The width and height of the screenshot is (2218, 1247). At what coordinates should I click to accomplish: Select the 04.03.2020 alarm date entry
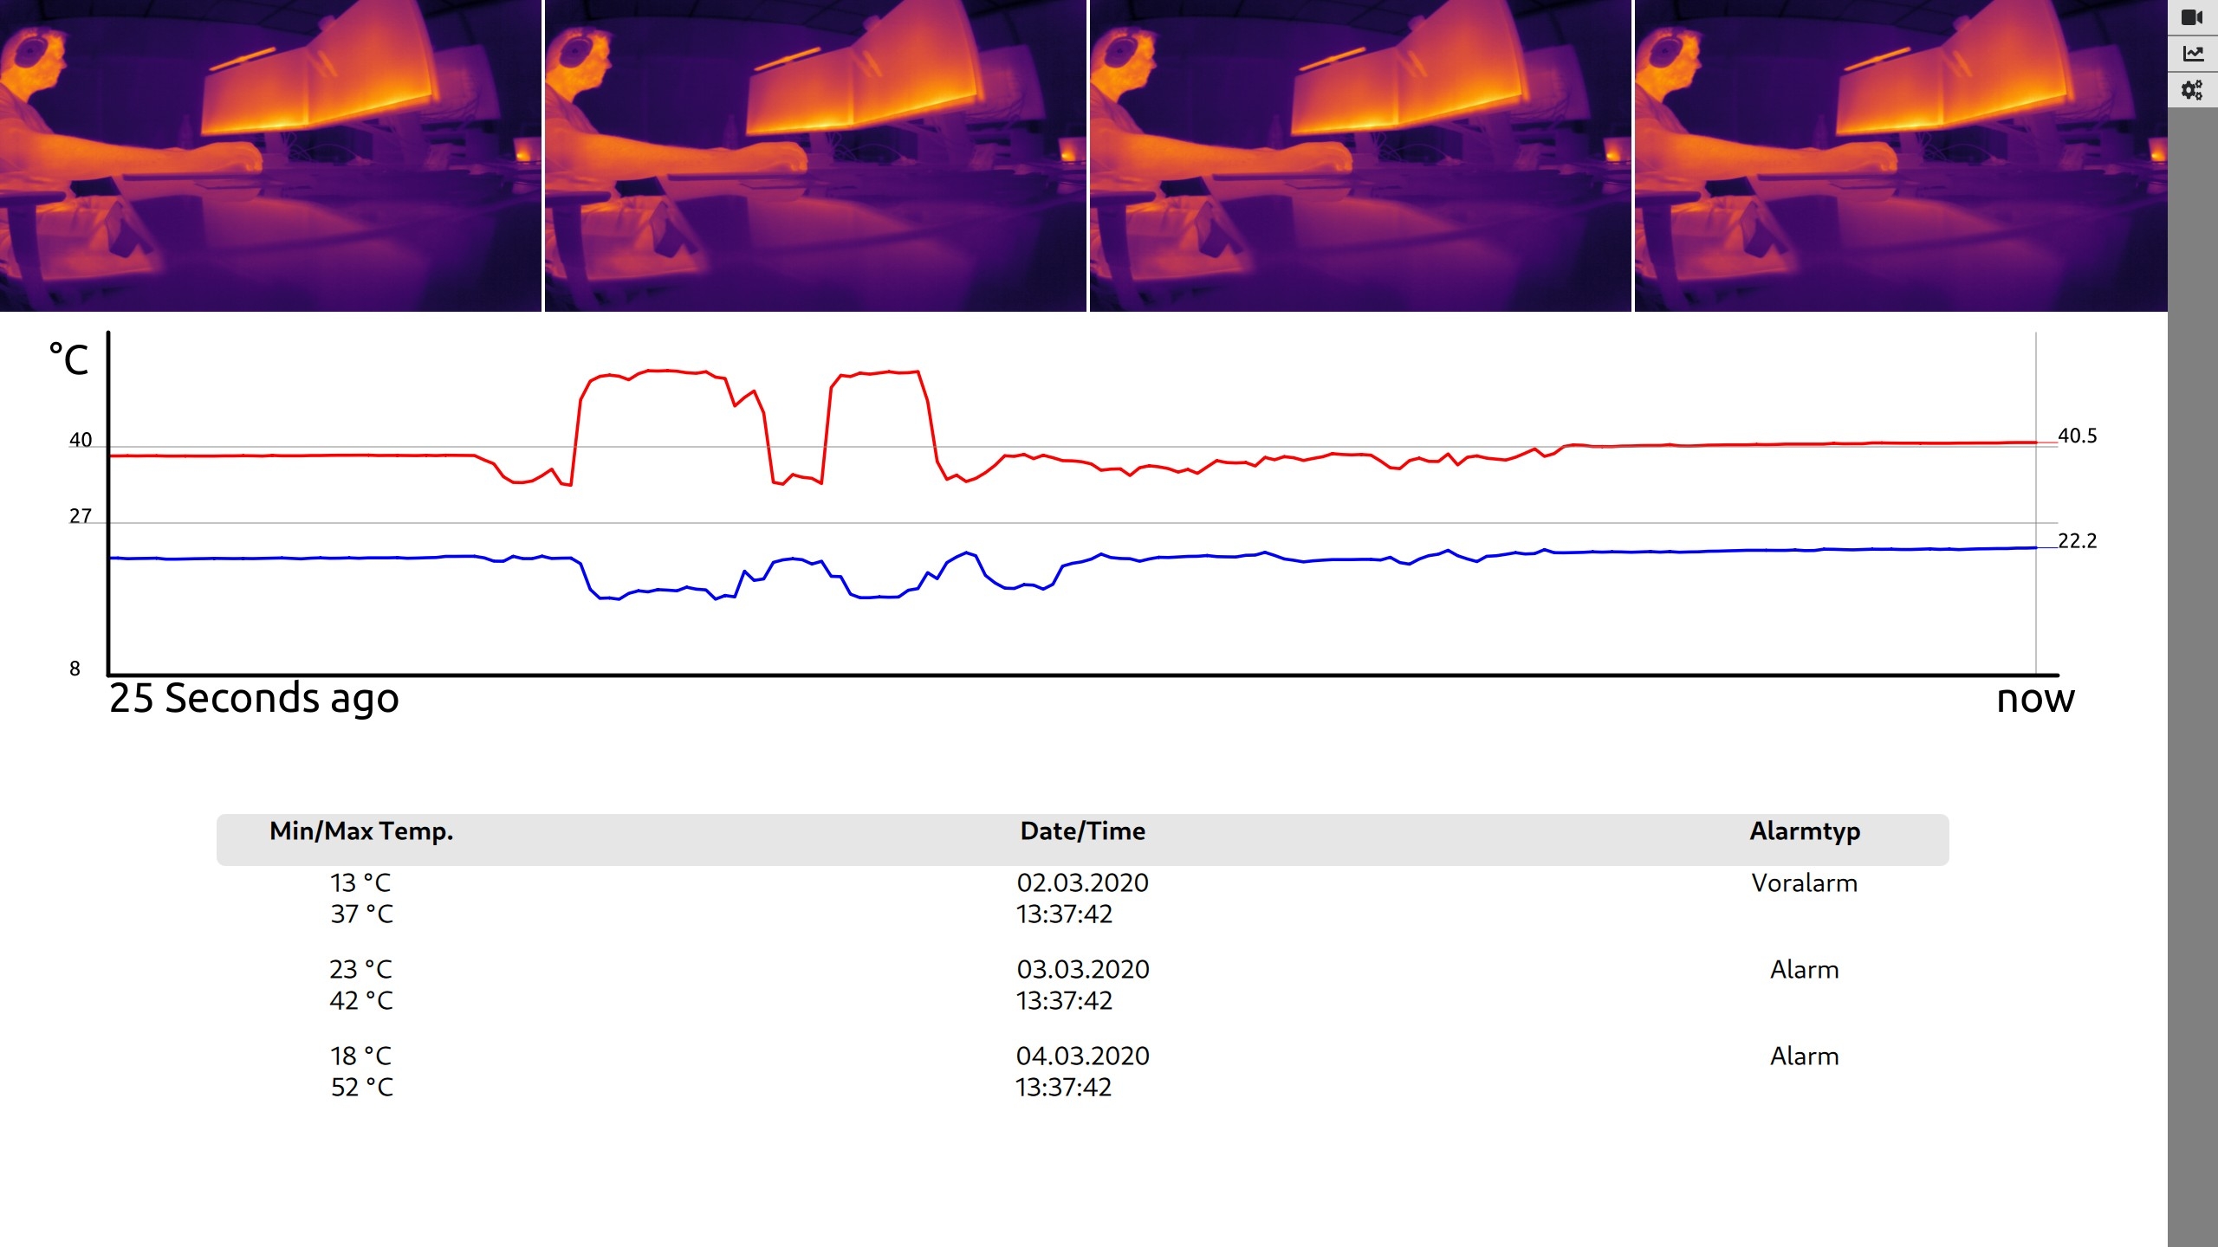[1082, 1056]
